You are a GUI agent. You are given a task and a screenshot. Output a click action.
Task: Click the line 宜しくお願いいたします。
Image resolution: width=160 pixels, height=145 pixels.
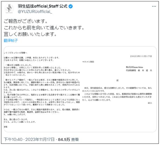click(x=30, y=34)
